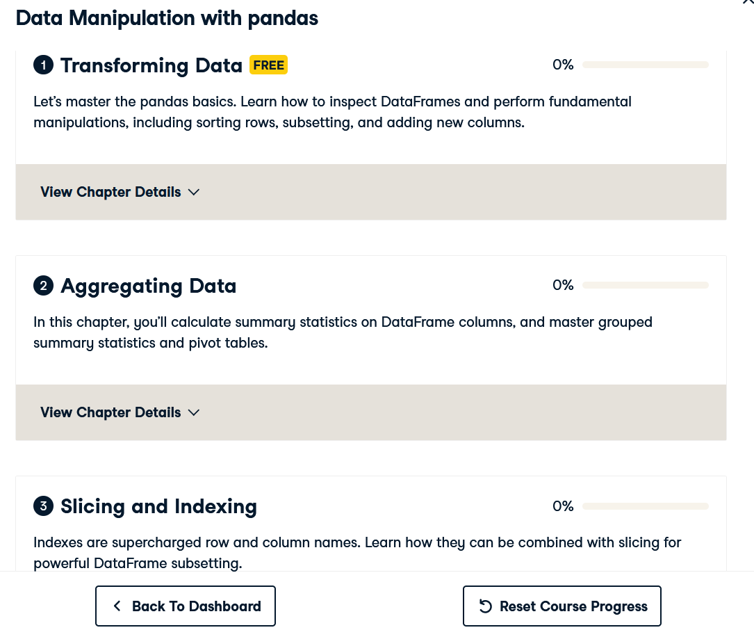
Task: Go back to the dashboard
Action: coord(186,606)
